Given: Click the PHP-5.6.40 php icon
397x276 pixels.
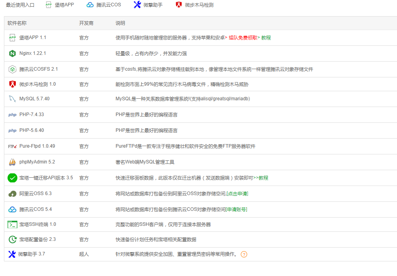Looking at the screenshot, I should click(x=12, y=130).
